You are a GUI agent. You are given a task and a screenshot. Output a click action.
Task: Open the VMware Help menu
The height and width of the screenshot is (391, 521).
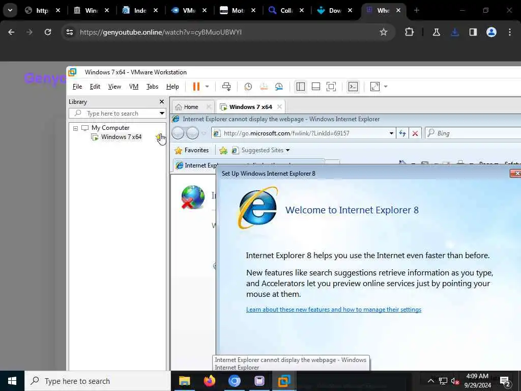172,87
